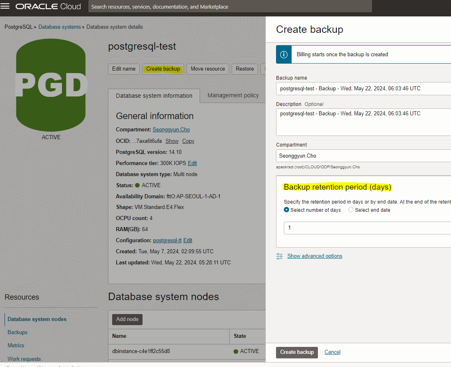Screen dimensions: 451x367
Task: Click the Cancel link in the panel
Action: click(x=332, y=352)
